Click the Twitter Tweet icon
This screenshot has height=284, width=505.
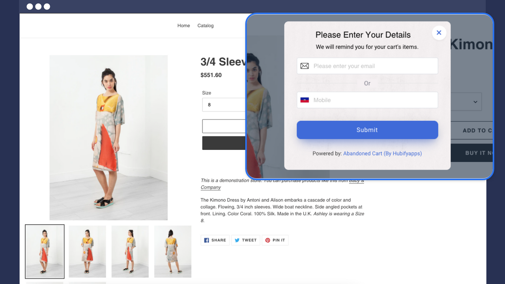pyautogui.click(x=238, y=240)
